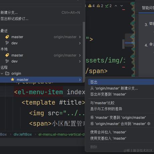Click the tag icon beside recent master branch
The width and height of the screenshot is (154, 154).
[7, 37]
